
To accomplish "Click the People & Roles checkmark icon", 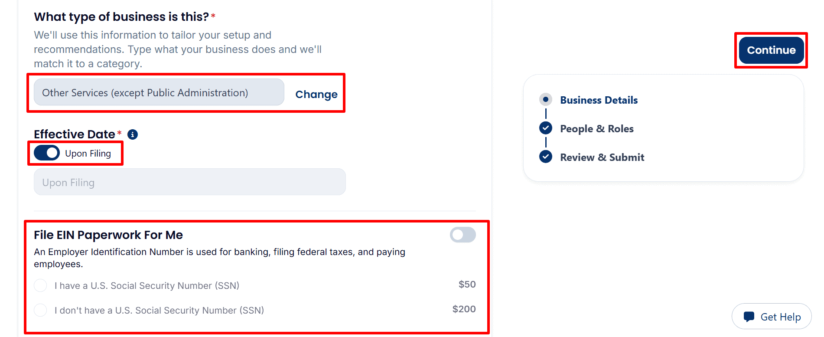I will click(546, 128).
